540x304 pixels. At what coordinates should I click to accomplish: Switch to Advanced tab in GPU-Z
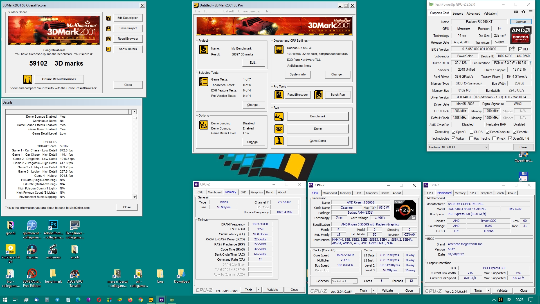[x=473, y=13]
